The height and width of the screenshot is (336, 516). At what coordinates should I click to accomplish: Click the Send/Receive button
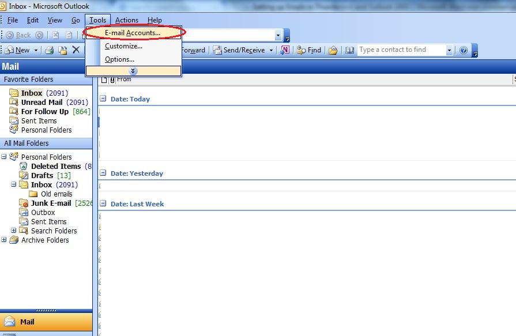tap(239, 50)
